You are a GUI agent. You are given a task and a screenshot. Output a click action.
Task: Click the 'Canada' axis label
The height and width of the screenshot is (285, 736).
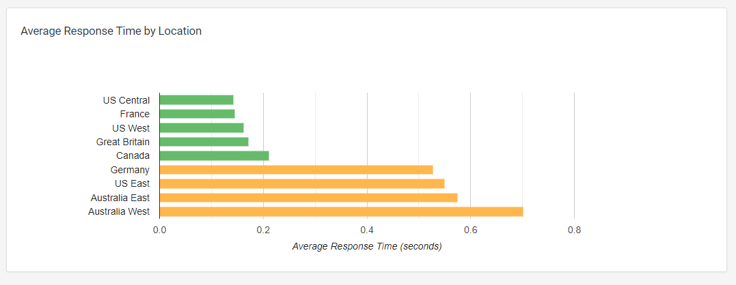[133, 155]
